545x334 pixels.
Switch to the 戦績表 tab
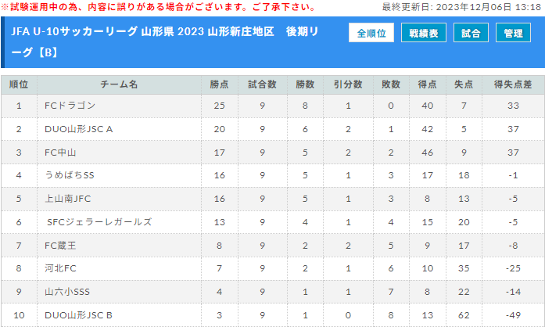point(423,33)
